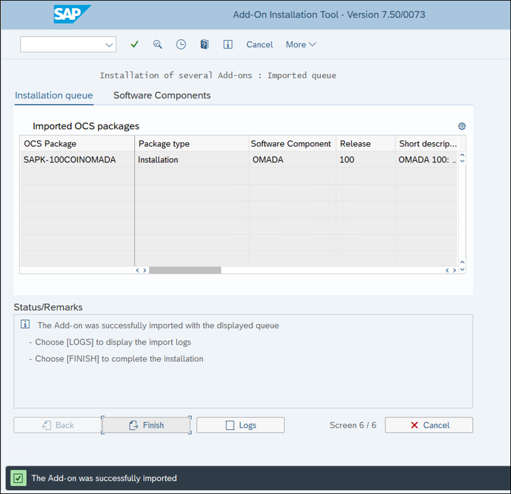Click the Finish button

147,425
